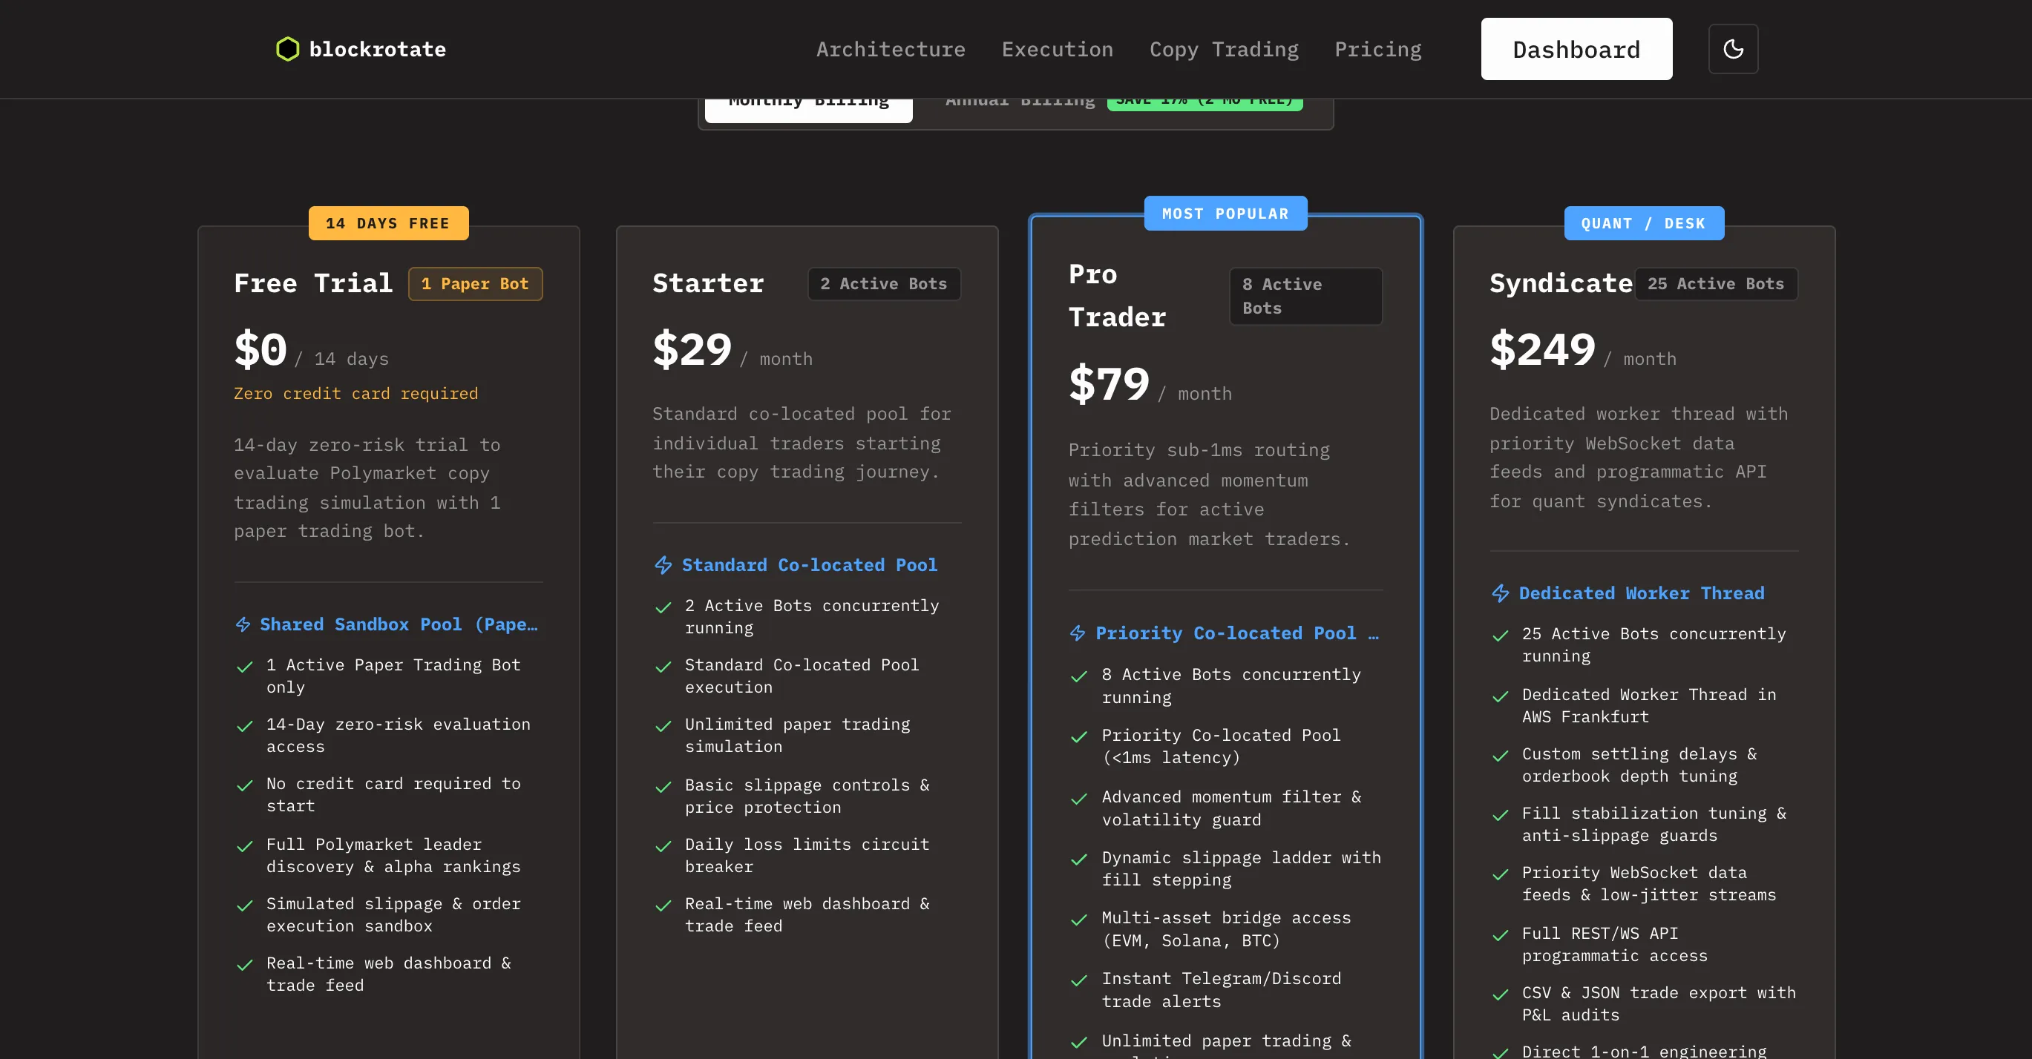The height and width of the screenshot is (1059, 2032).
Task: Click lightning icon beside Shared Sandbox Pool
Action: point(243,625)
